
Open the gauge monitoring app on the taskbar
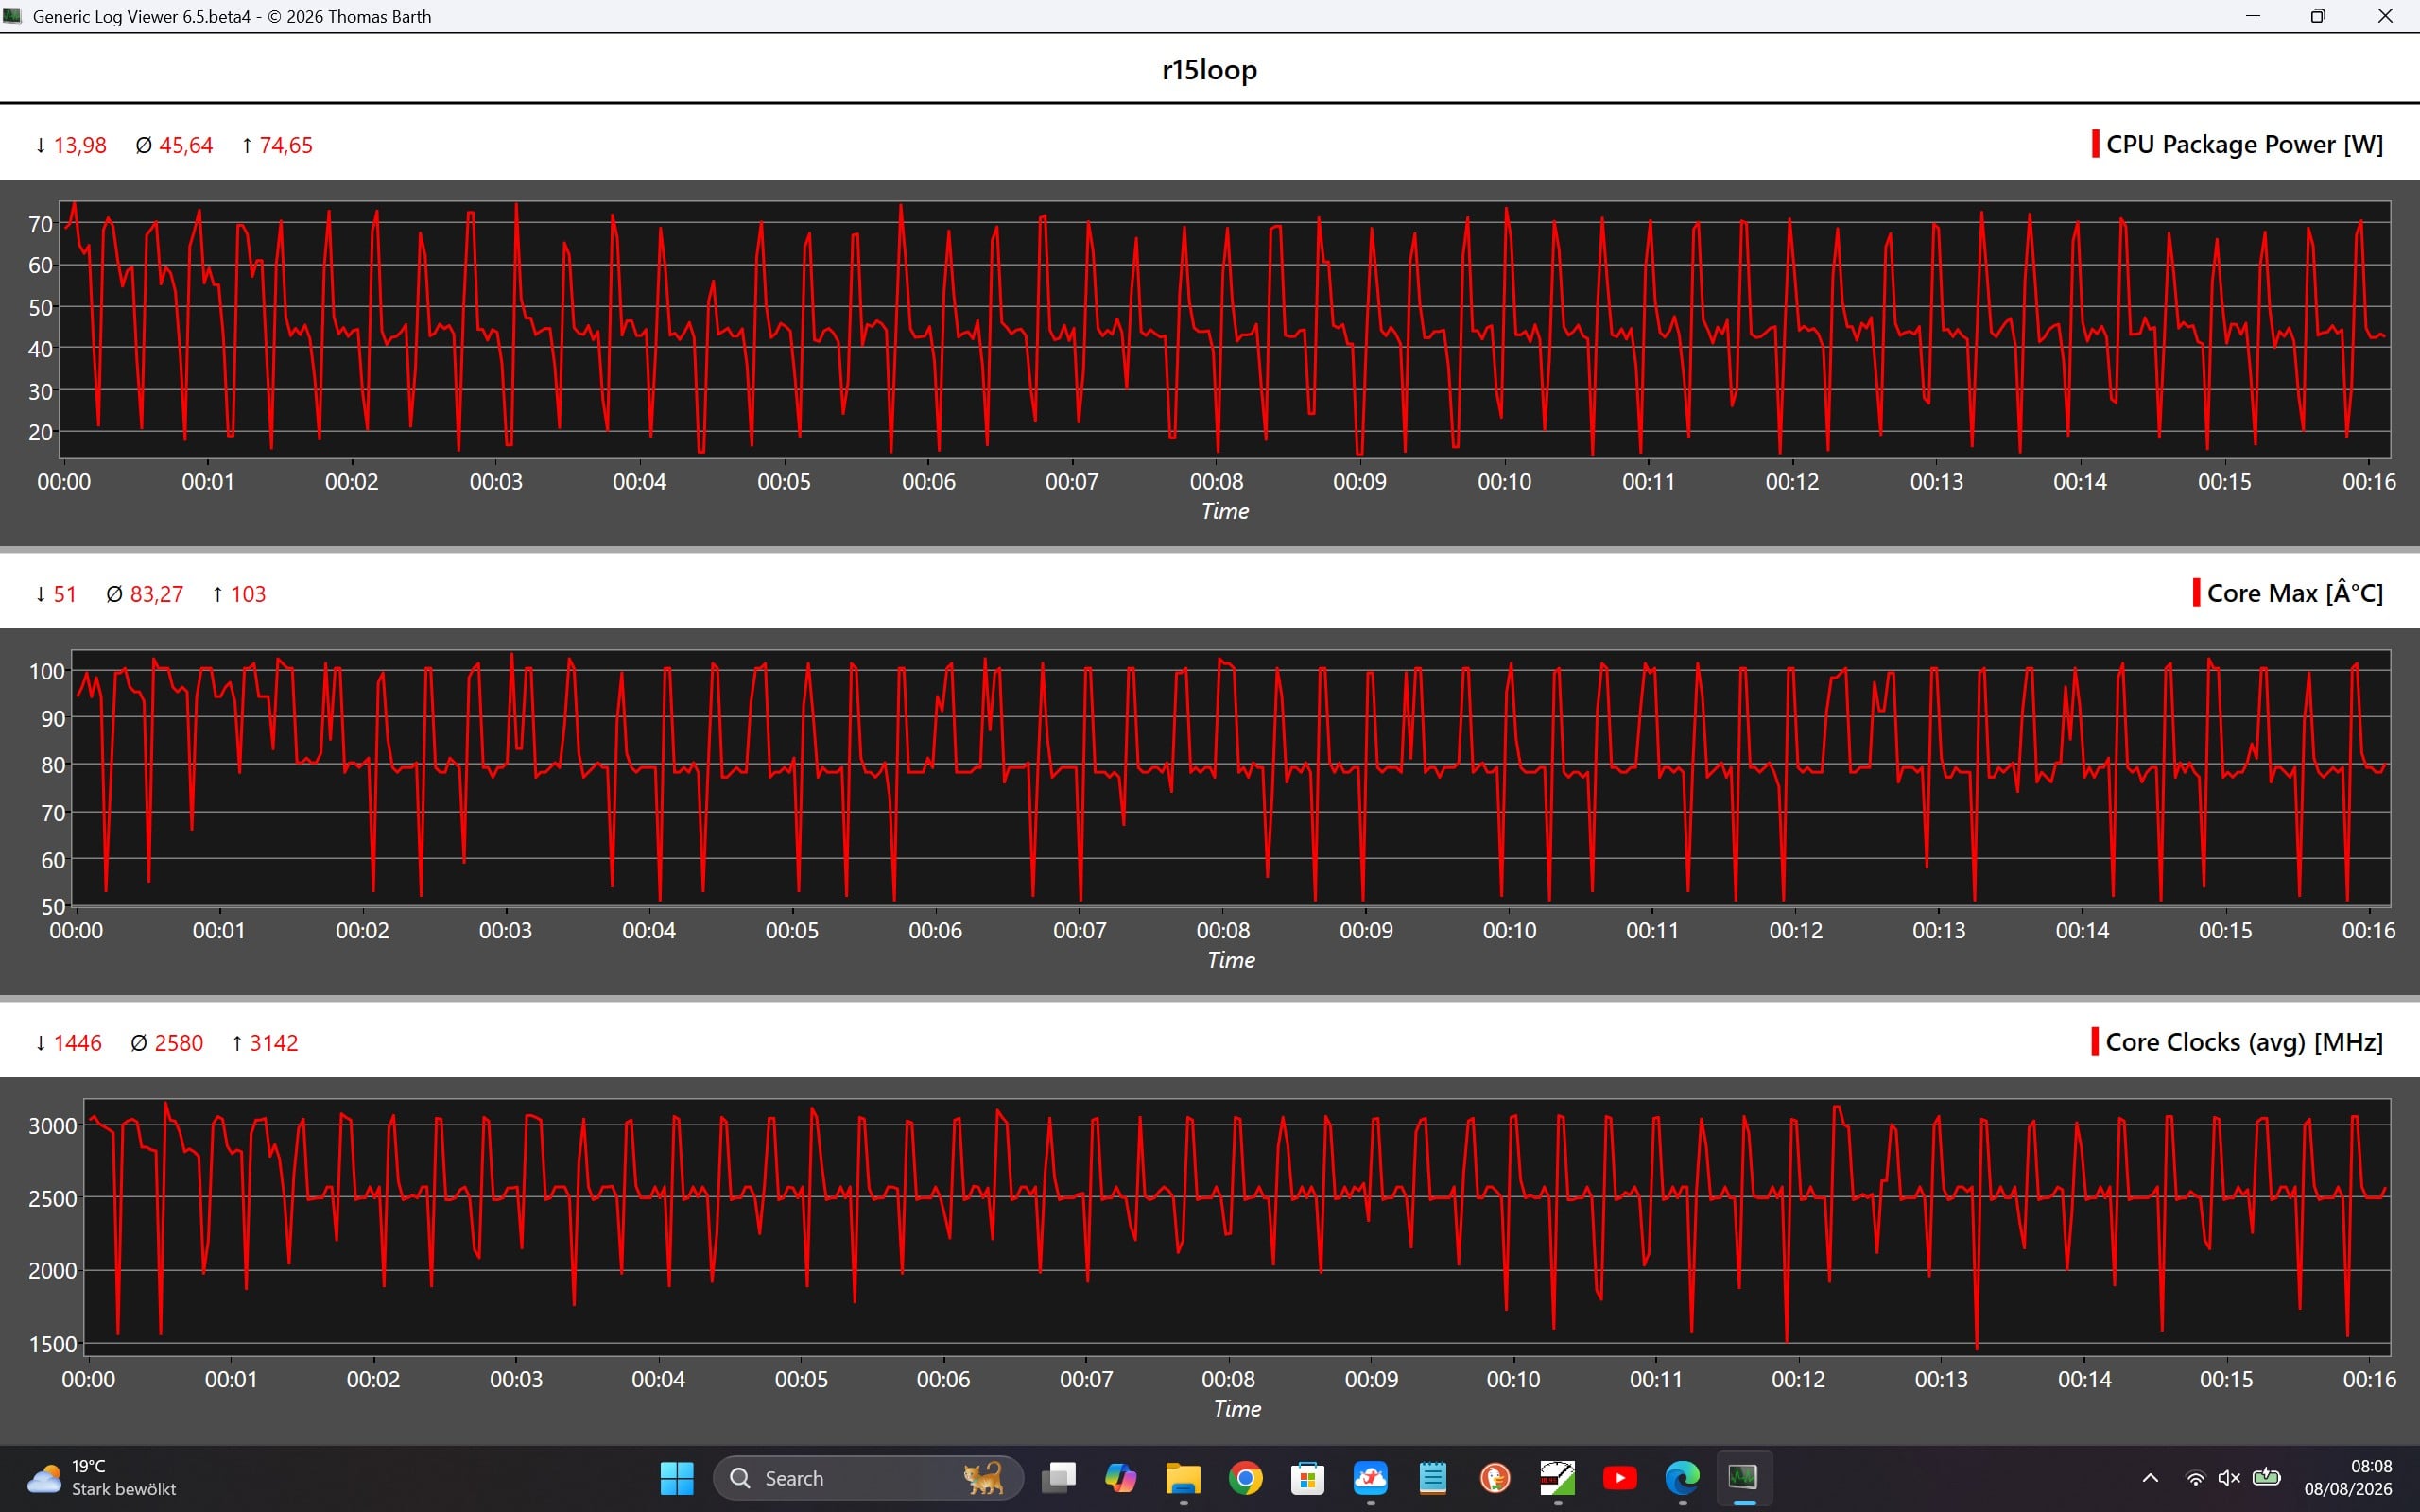pyautogui.click(x=1557, y=1478)
